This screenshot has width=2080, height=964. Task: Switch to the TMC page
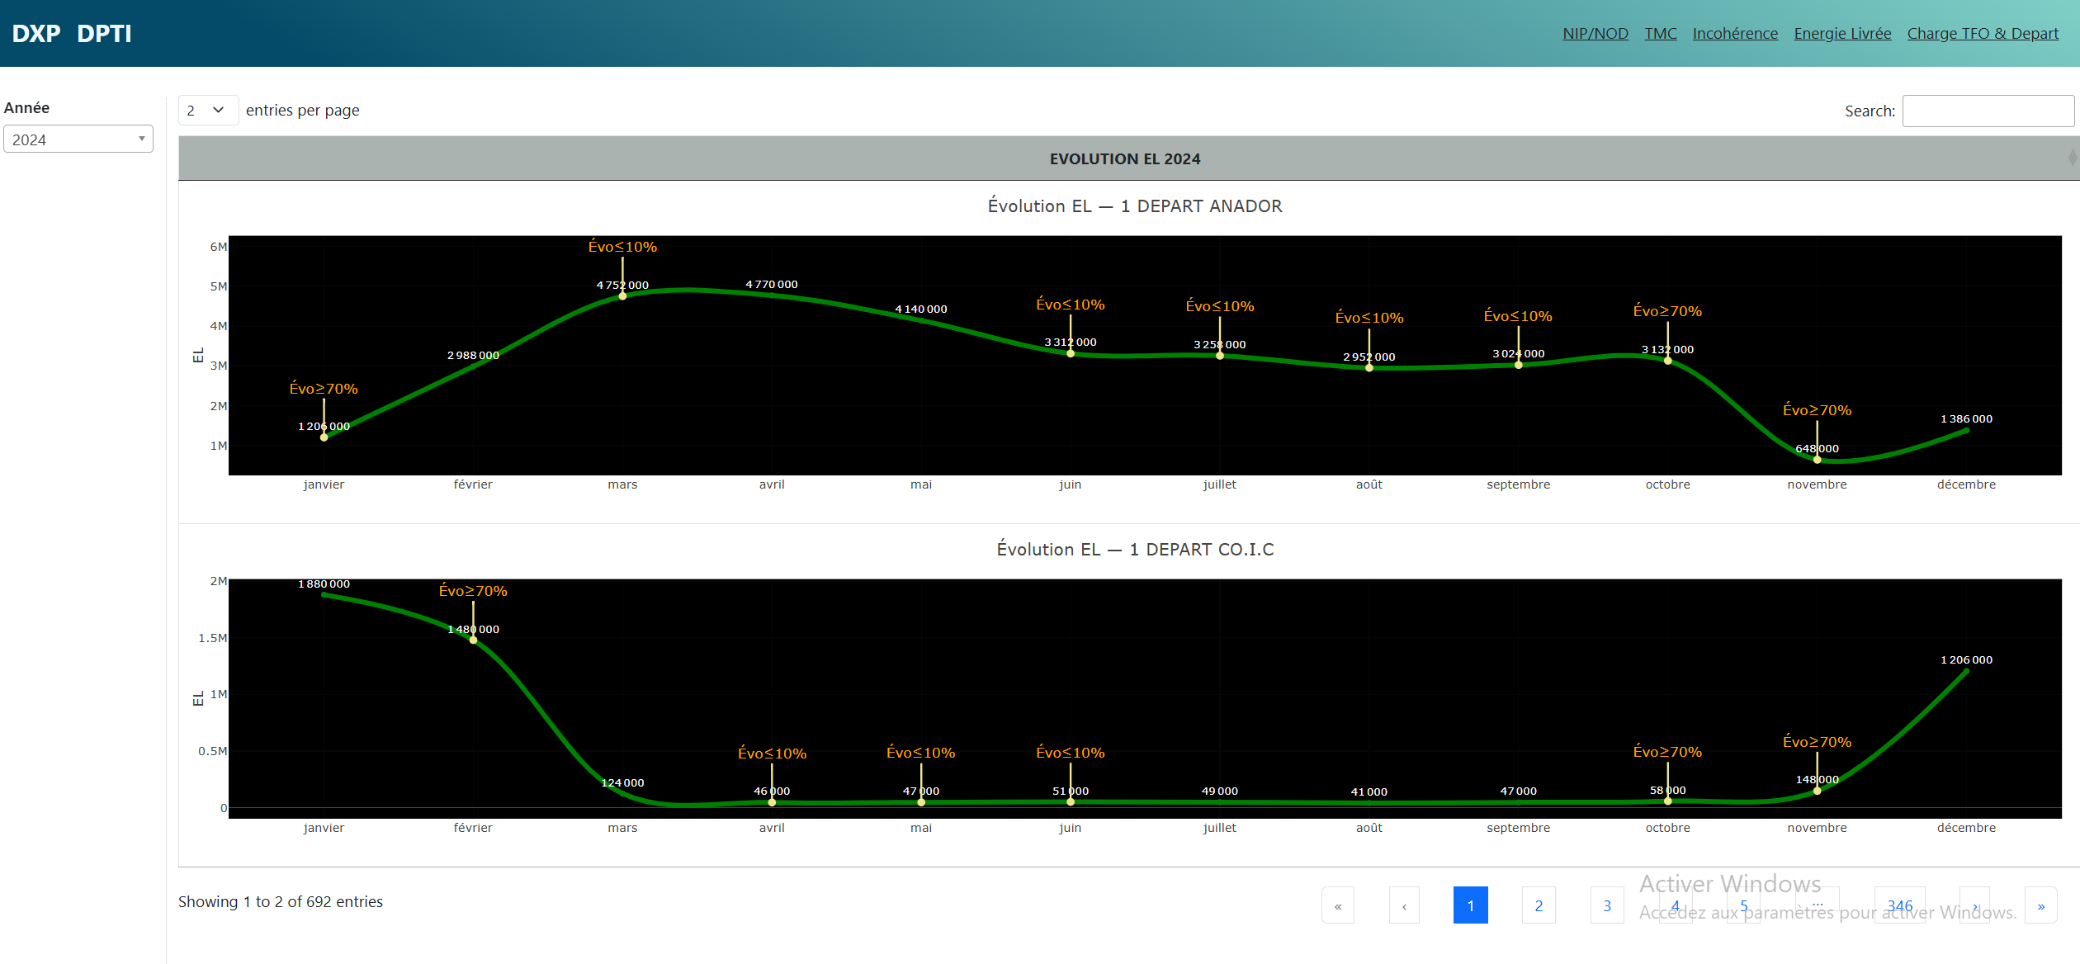[1660, 34]
